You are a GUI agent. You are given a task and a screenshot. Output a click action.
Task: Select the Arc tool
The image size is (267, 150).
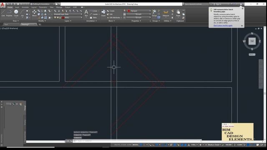(x=23, y=13)
